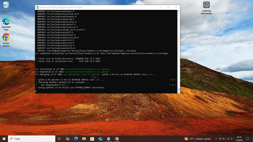Open Outlook mail from the taskbar
Image resolution: width=253 pixels, height=142 pixels.
pyautogui.click(x=100, y=139)
